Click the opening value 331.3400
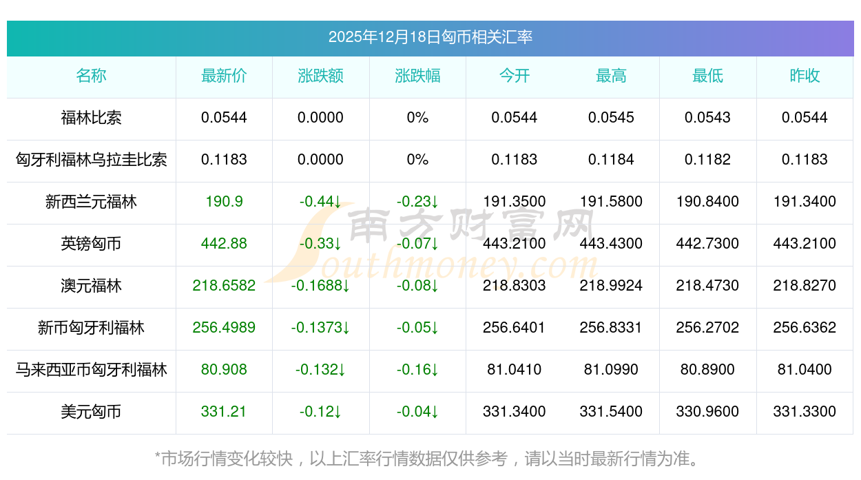Viewport: 861px width, 480px height. (515, 412)
